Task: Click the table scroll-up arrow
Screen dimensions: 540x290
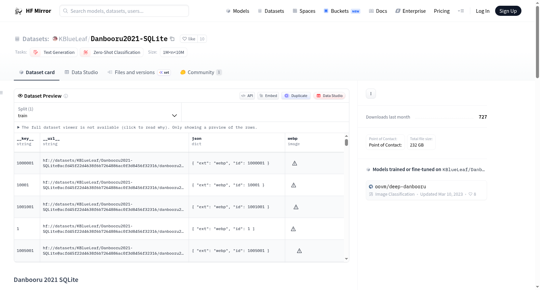Action: pyautogui.click(x=346, y=136)
